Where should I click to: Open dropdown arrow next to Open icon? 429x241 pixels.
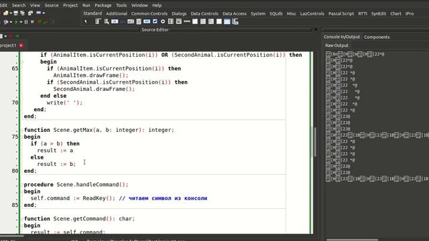click(11, 13)
